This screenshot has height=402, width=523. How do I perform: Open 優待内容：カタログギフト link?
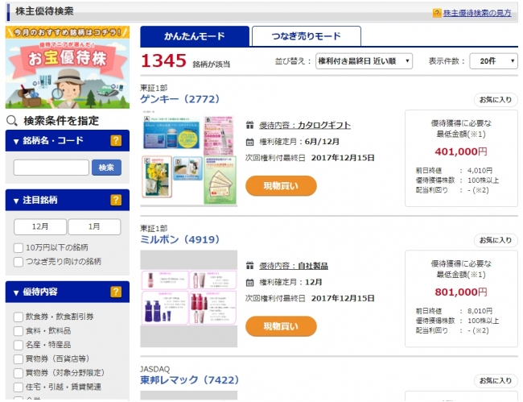[x=305, y=125]
